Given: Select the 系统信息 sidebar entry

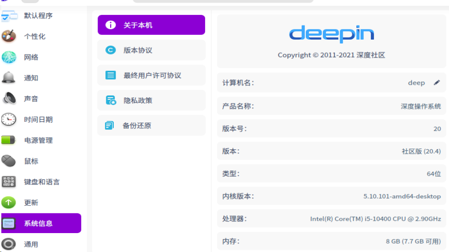Looking at the screenshot, I should point(41,223).
